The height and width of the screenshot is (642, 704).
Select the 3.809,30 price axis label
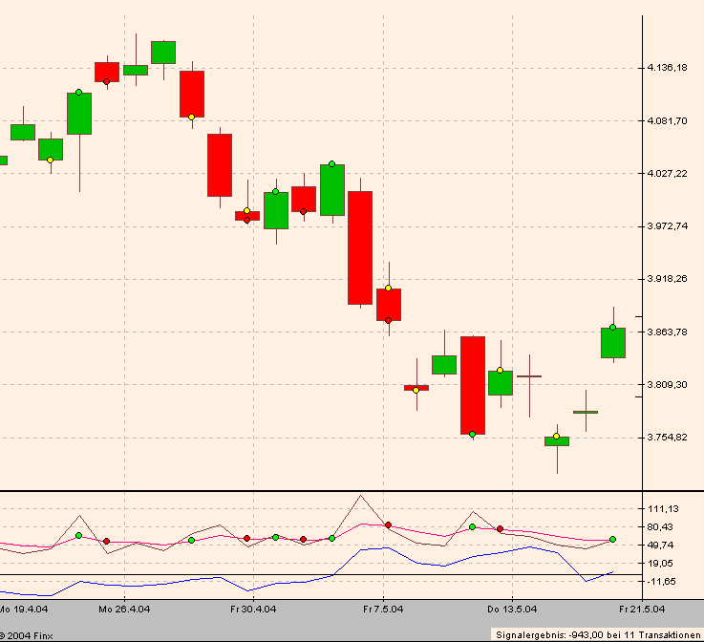pos(667,384)
